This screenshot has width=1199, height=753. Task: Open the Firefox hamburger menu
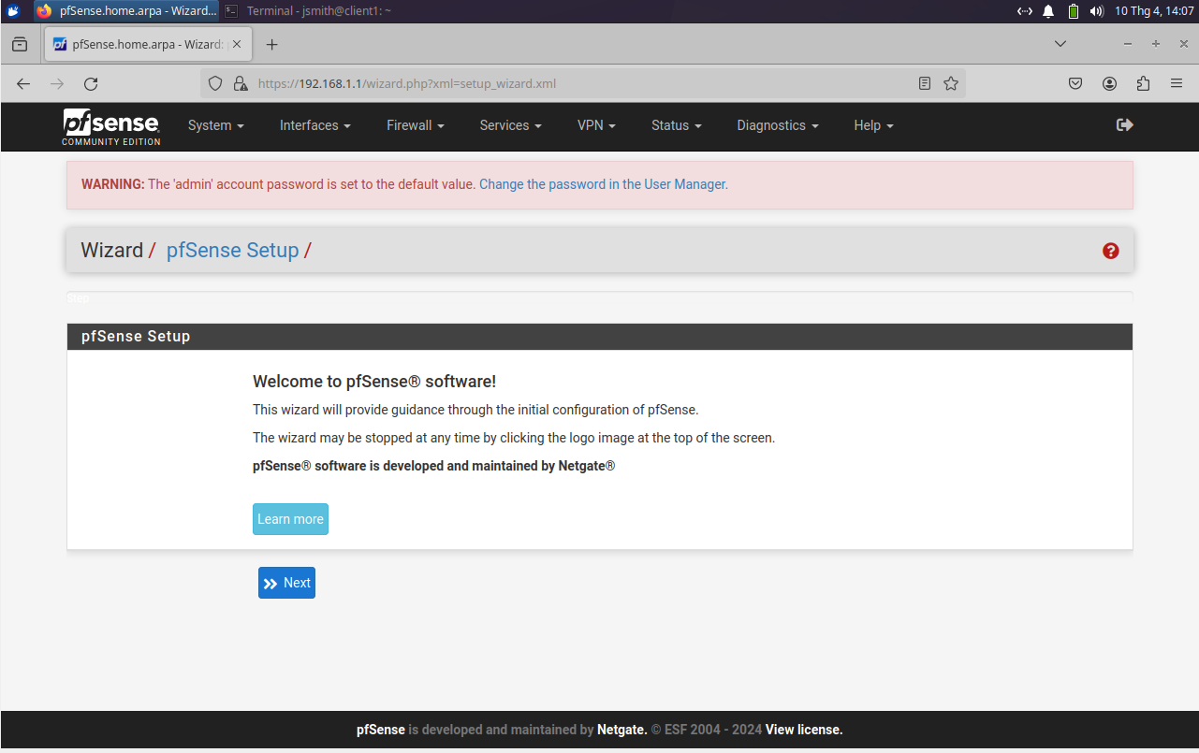[1177, 83]
